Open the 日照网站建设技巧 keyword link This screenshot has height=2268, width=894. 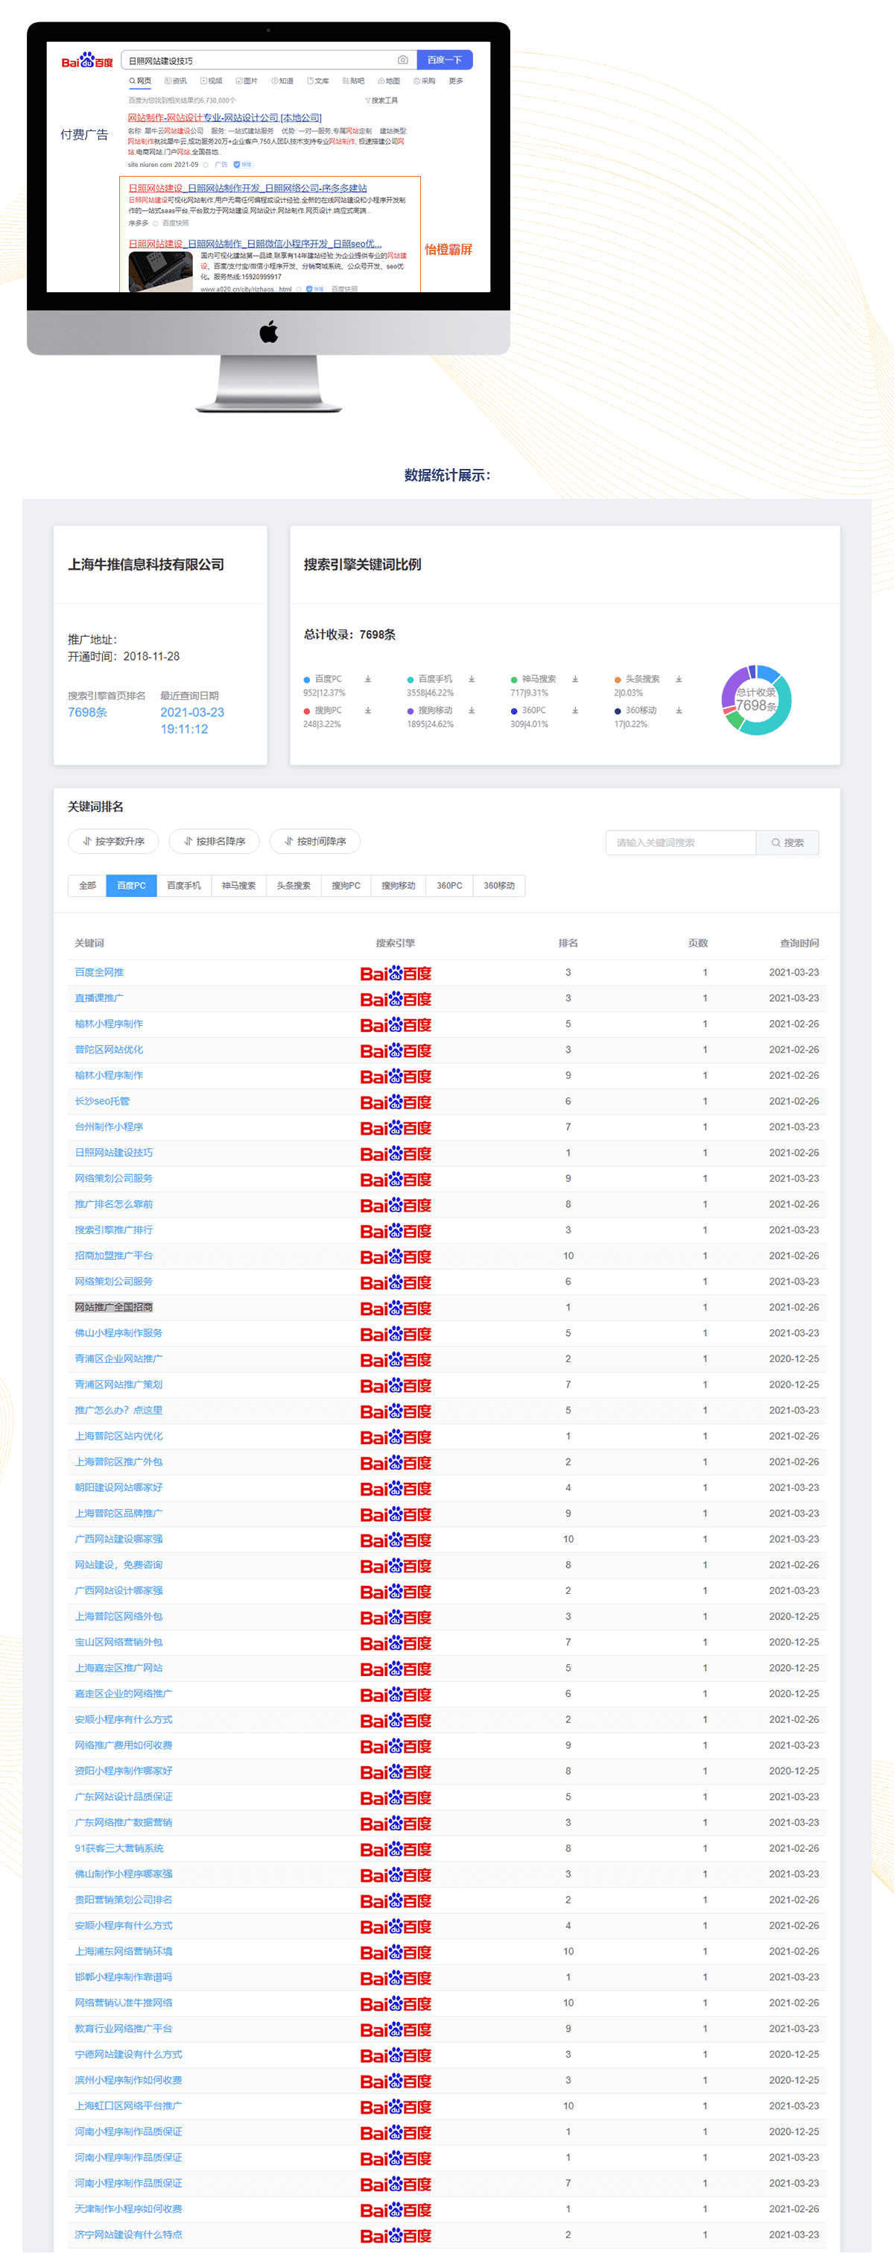(113, 1153)
